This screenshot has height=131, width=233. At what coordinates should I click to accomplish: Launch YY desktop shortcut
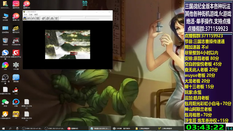[x=16, y=115]
